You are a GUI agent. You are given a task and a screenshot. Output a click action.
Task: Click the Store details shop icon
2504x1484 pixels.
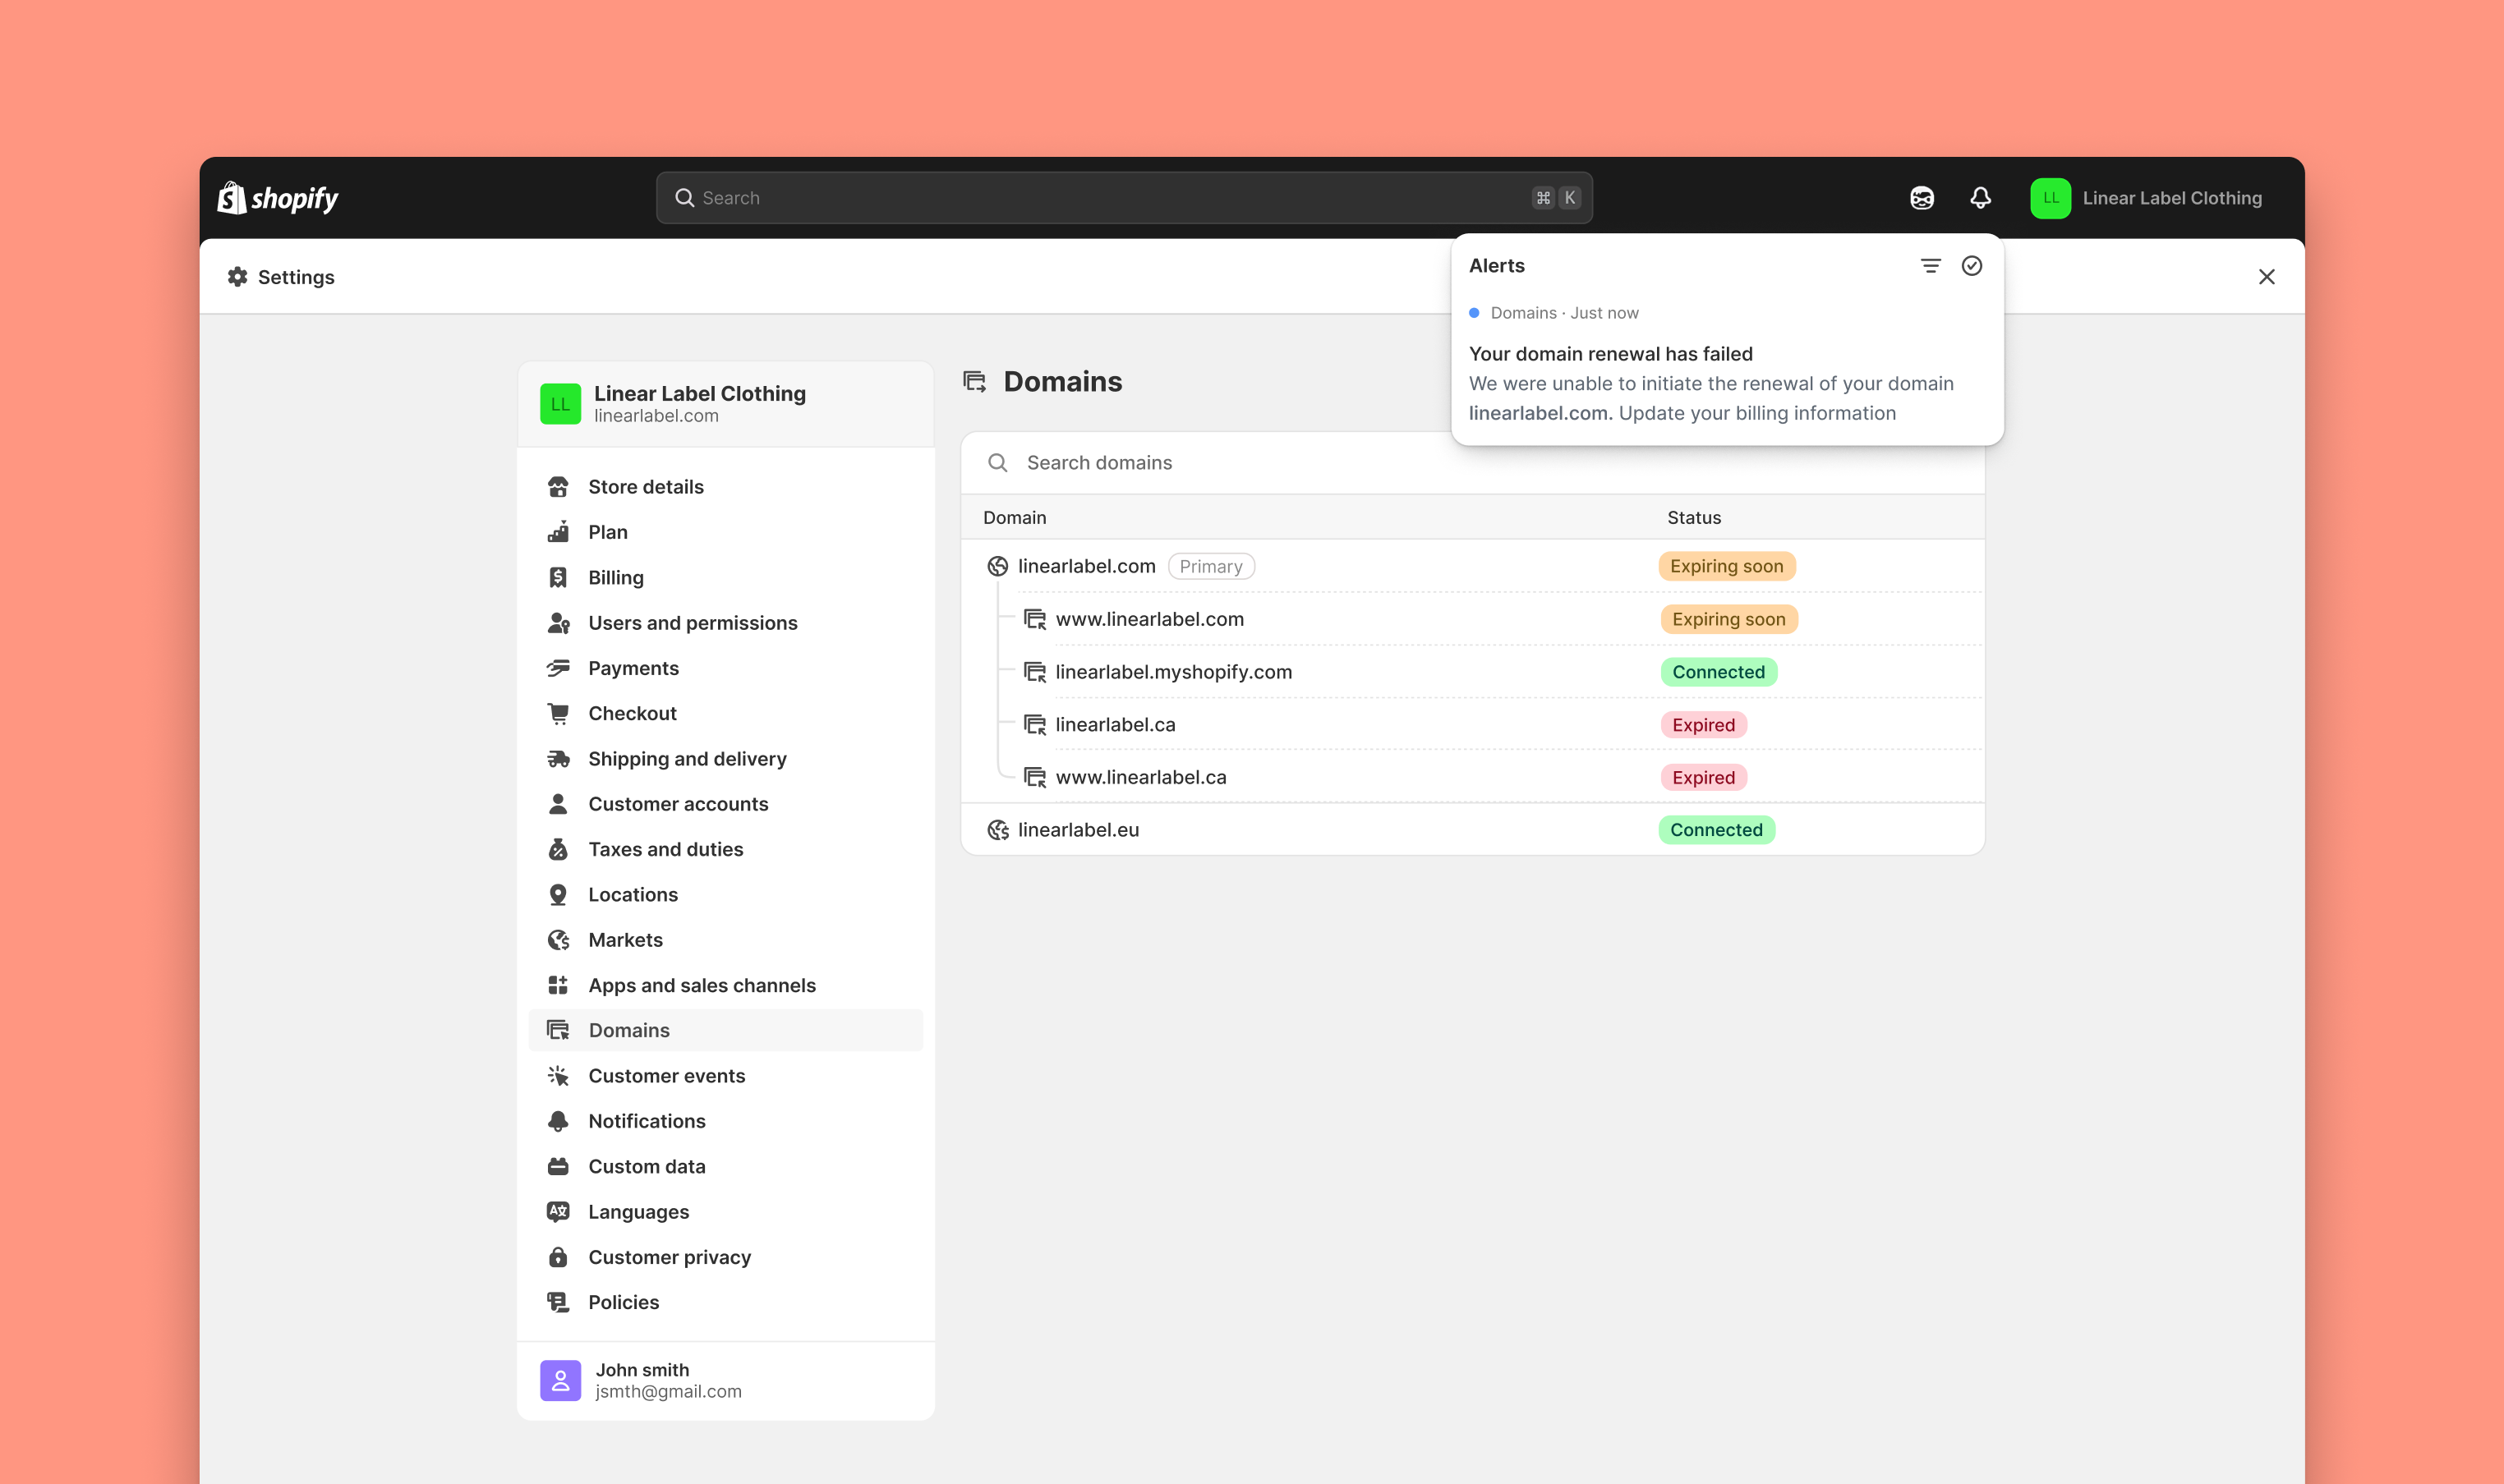[558, 487]
